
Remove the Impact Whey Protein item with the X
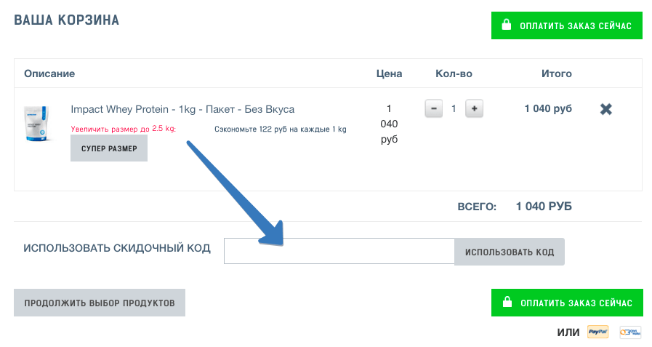pos(605,109)
